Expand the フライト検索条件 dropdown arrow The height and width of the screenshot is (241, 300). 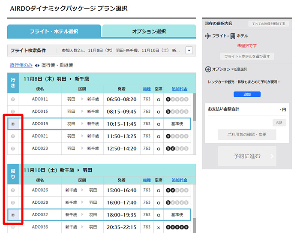[189, 51]
